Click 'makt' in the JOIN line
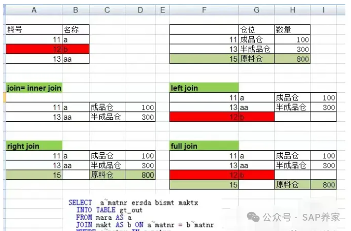 point(103,225)
